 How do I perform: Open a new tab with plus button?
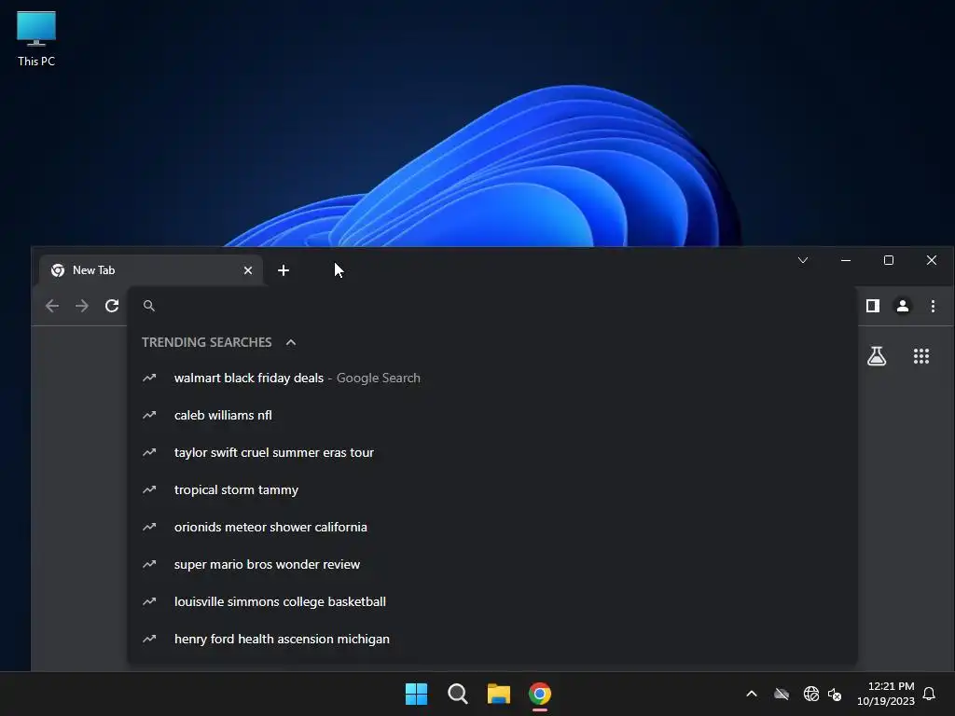[284, 270]
